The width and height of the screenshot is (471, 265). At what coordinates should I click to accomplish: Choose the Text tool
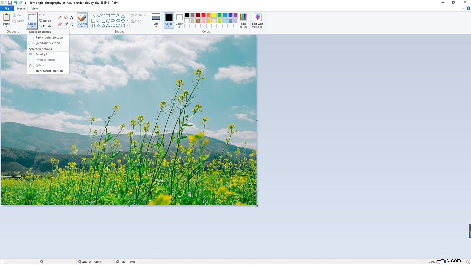pyautogui.click(x=72, y=17)
